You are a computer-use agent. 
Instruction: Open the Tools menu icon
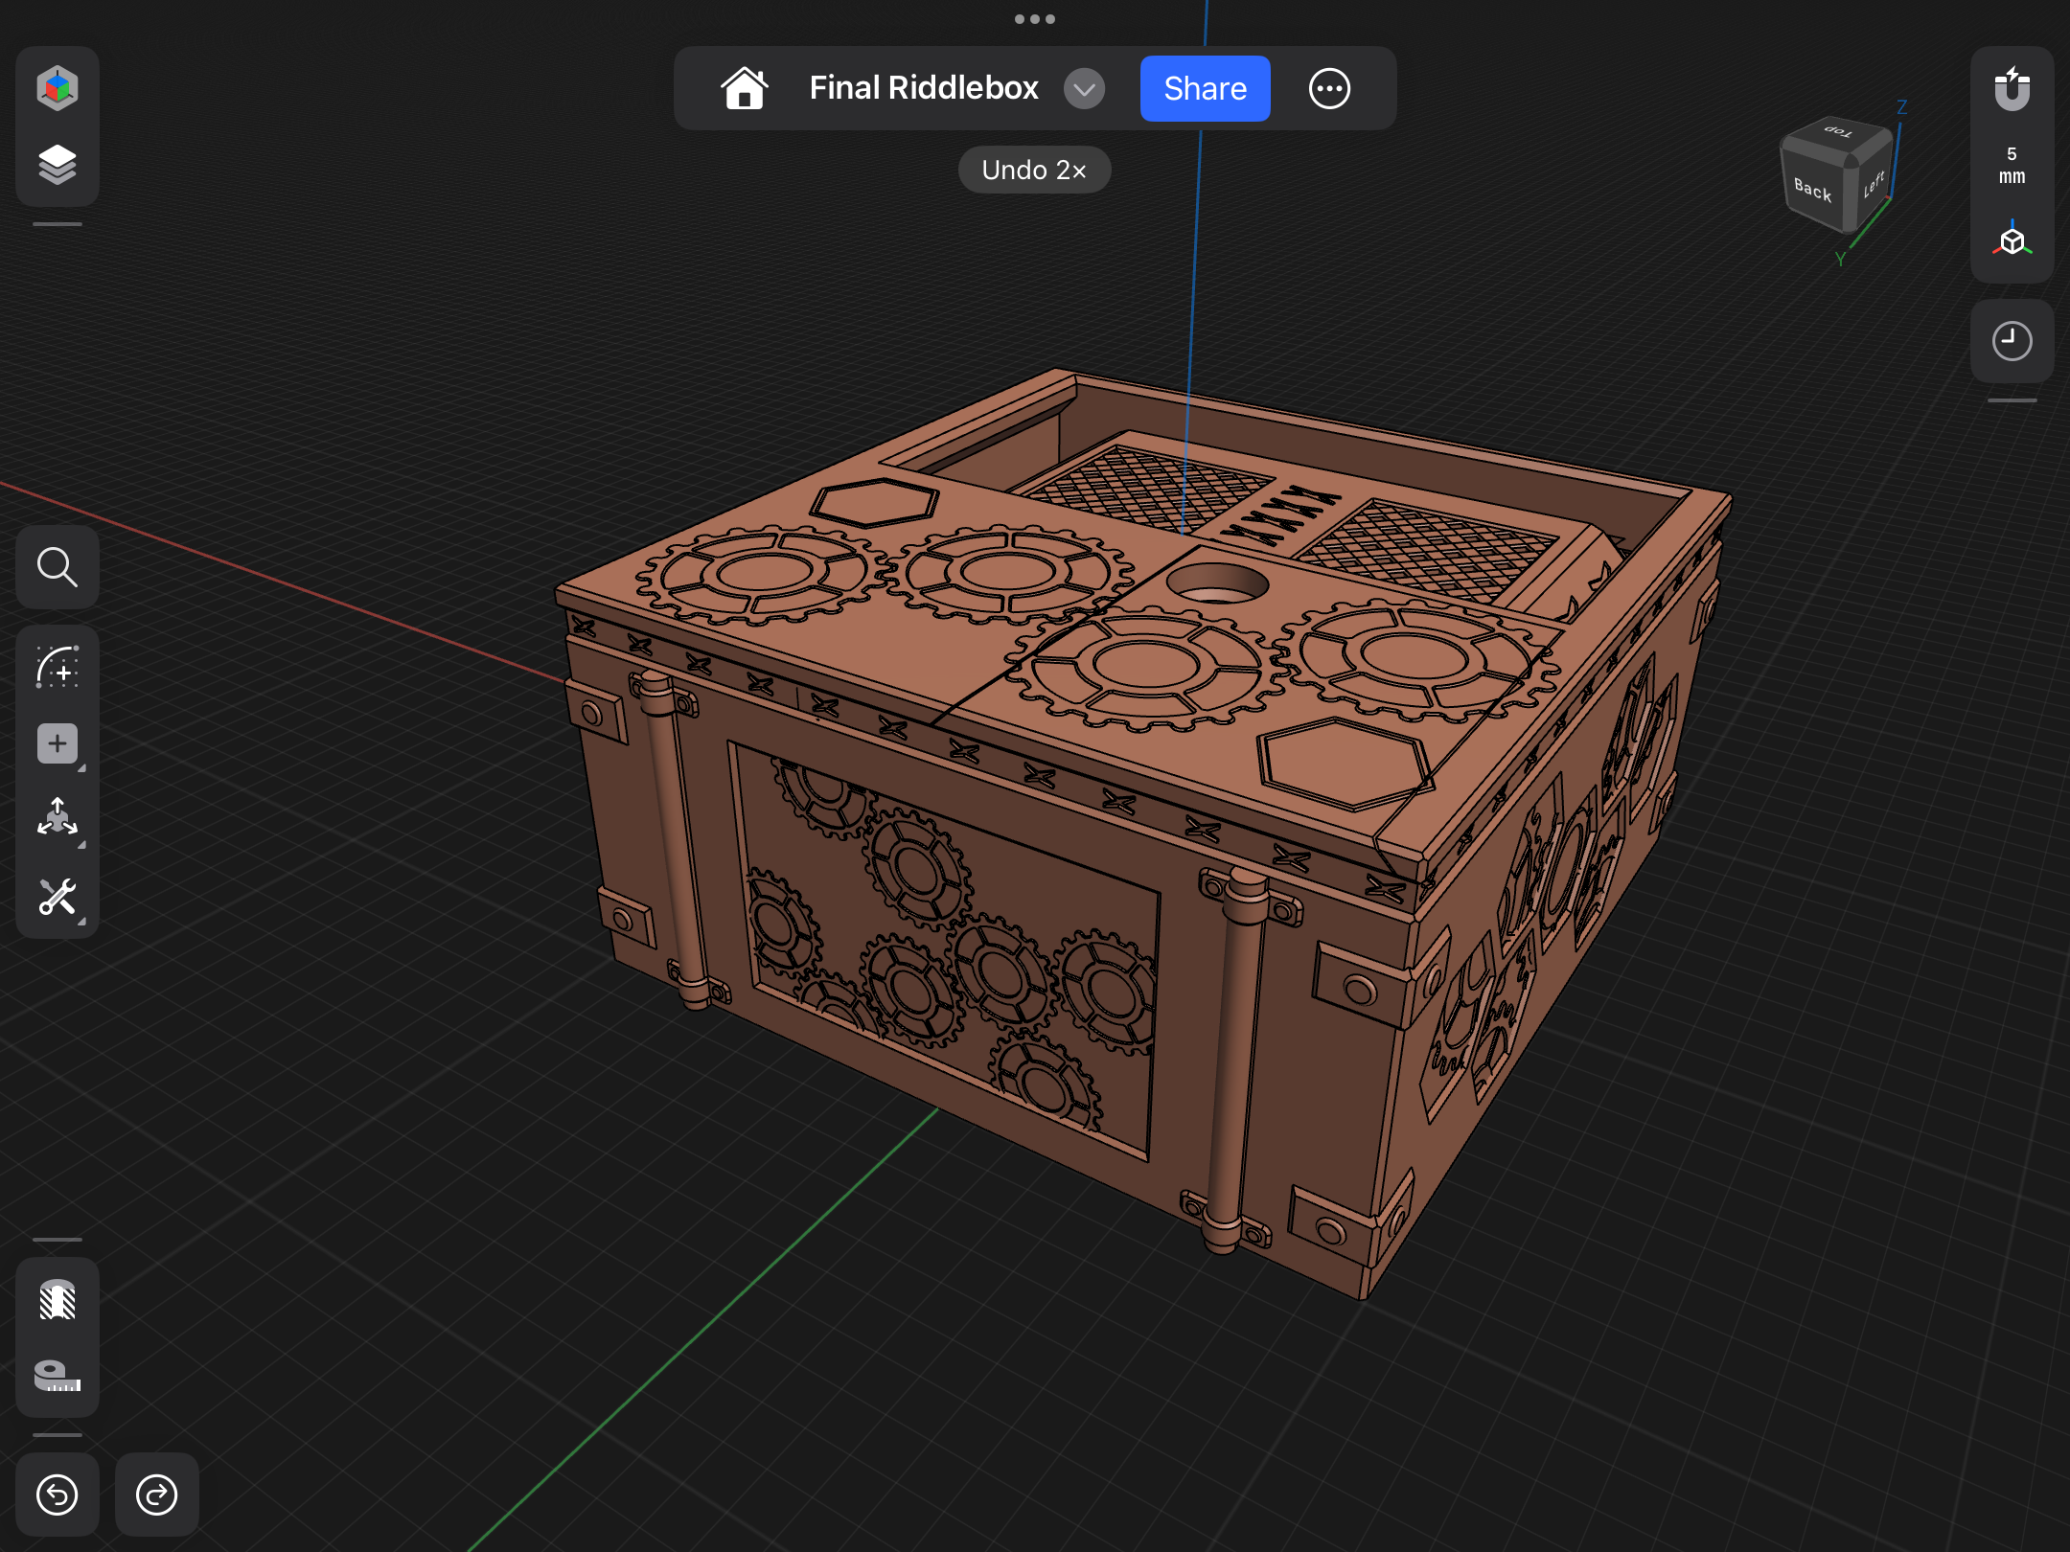click(57, 900)
